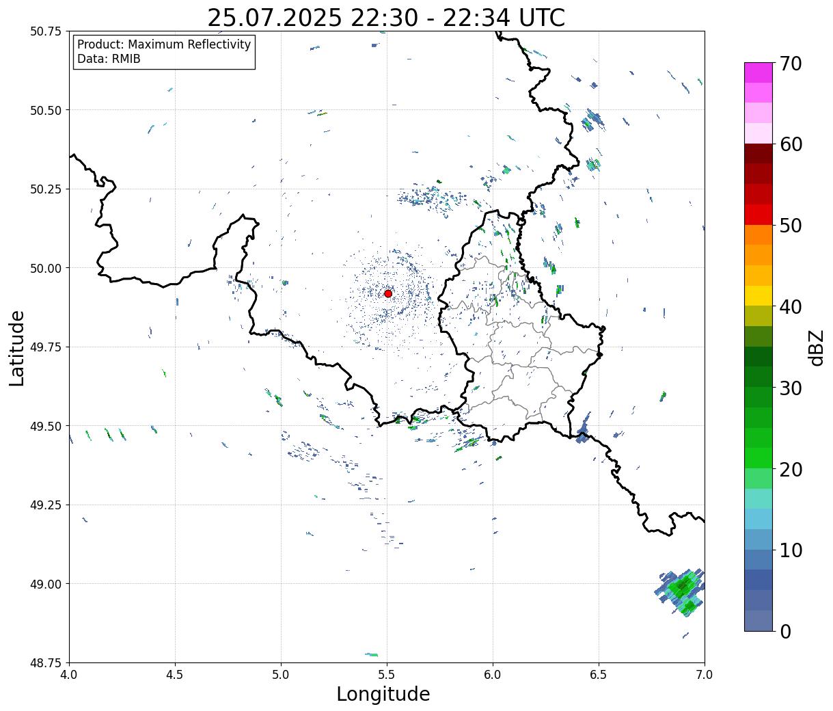Click the latitude tick label 49.00
This screenshot has height=711, width=833.
point(45,584)
